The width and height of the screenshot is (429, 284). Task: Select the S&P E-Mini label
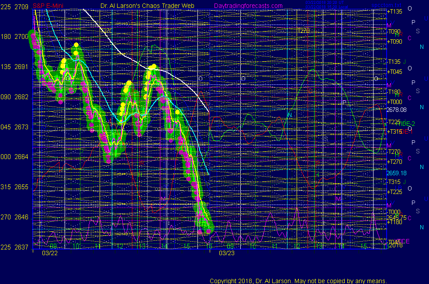(x=48, y=6)
